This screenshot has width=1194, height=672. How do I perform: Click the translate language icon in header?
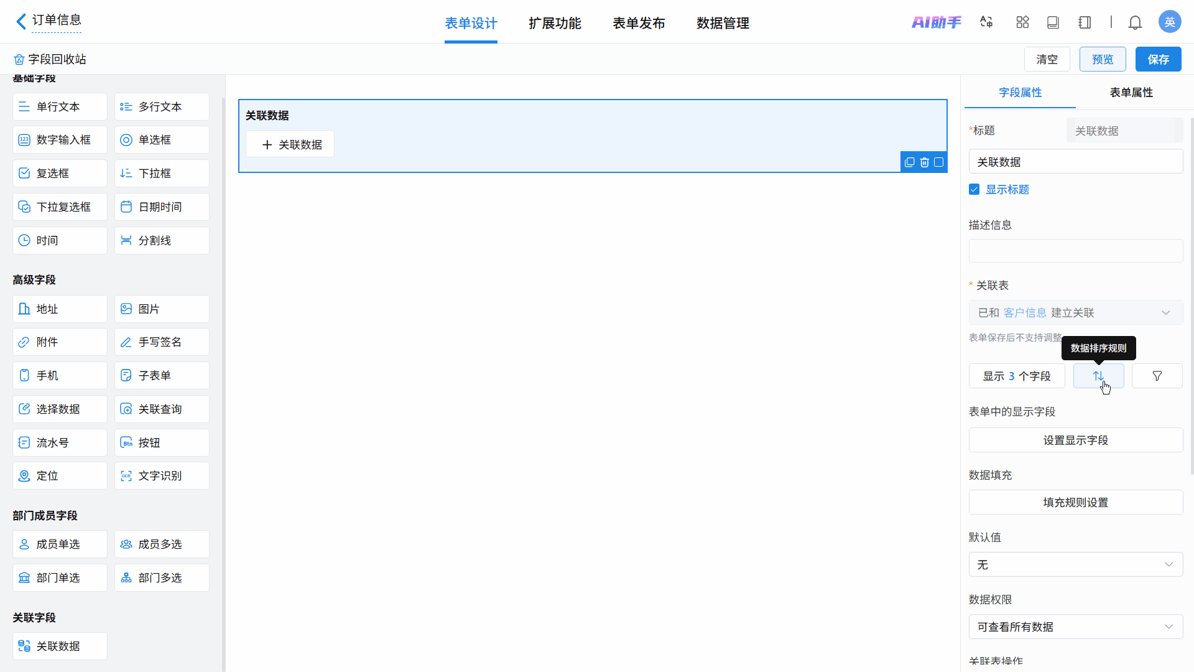[x=986, y=22]
